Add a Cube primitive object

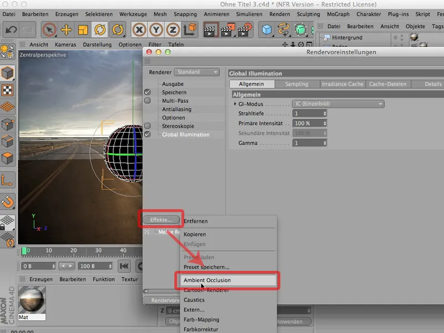coord(267,29)
